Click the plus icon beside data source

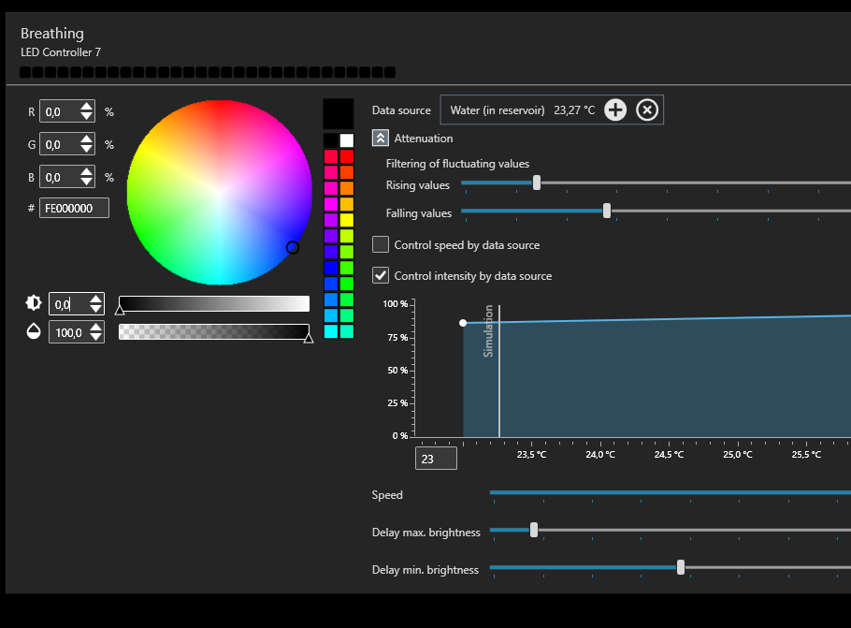[x=614, y=110]
